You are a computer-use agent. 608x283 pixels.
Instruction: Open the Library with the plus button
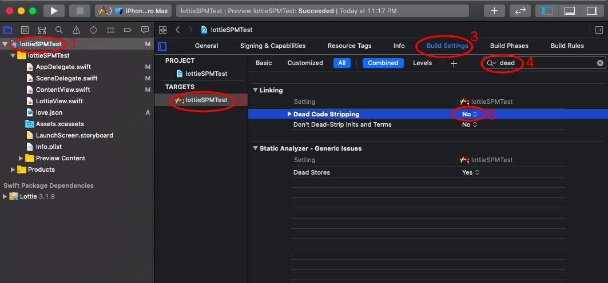coord(494,11)
